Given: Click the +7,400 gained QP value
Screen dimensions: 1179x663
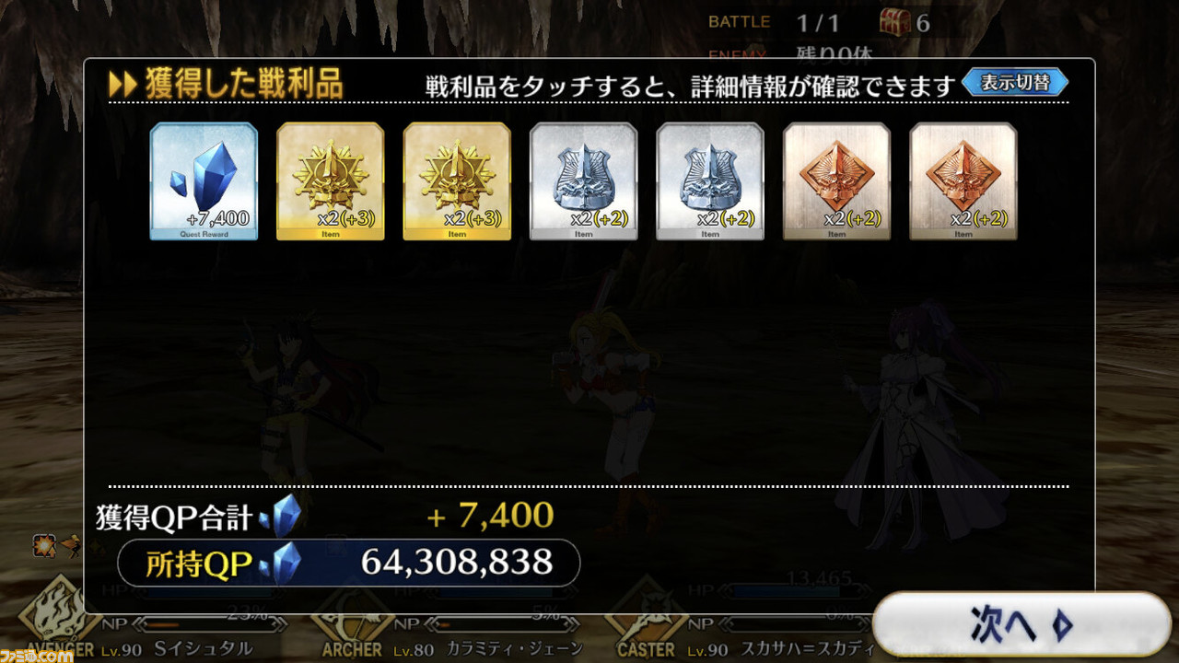Looking at the screenshot, I should click(x=491, y=516).
